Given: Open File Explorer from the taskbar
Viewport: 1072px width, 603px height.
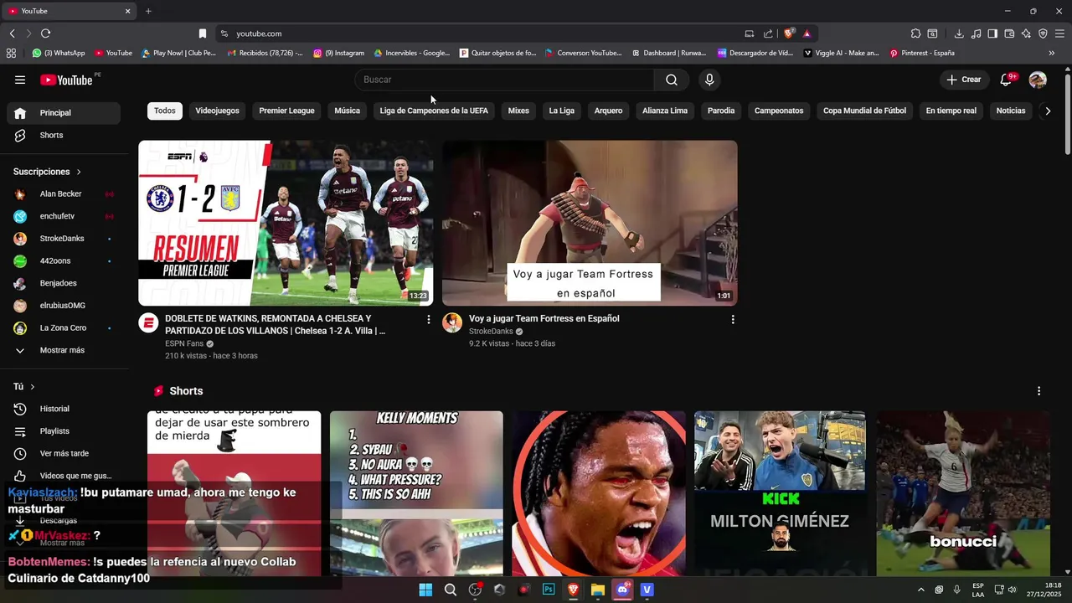Looking at the screenshot, I should click(x=598, y=590).
